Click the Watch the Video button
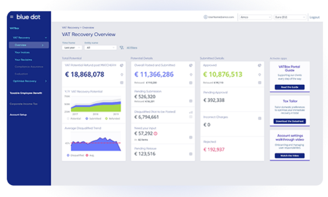This screenshot has width=328, height=197. point(290,156)
